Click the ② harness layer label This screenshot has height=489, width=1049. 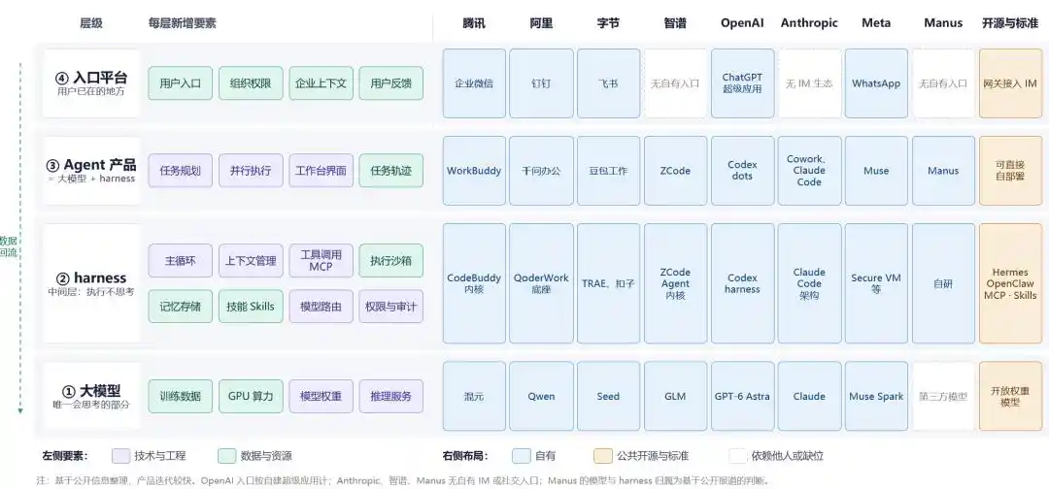pos(91,283)
